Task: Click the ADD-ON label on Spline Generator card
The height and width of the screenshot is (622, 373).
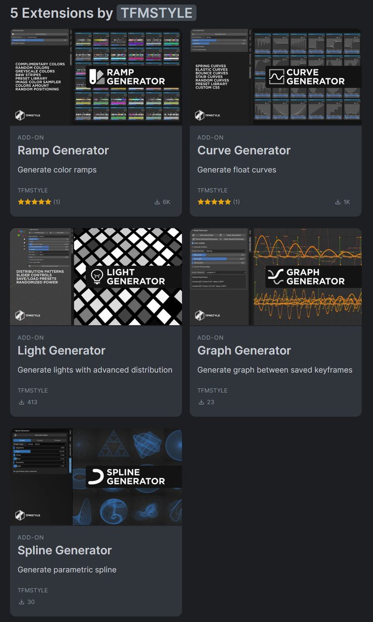Action: pos(31,538)
